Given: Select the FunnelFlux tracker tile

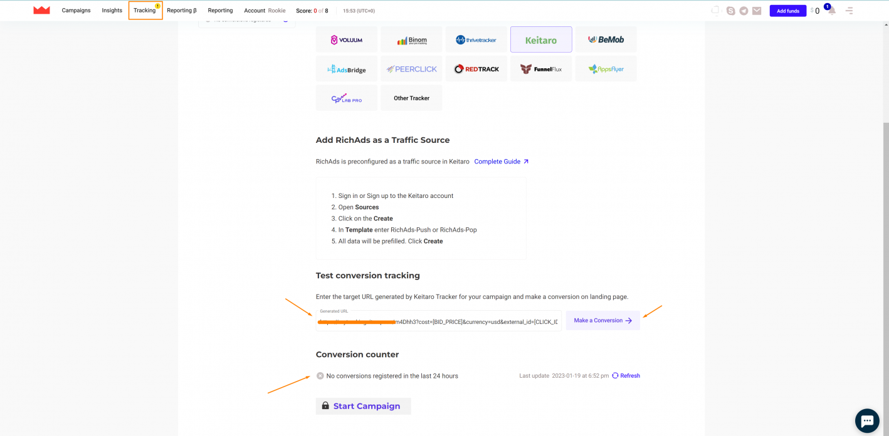Looking at the screenshot, I should click(x=541, y=69).
